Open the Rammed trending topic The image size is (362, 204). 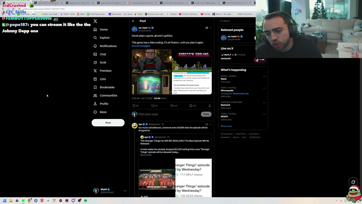[225, 105]
